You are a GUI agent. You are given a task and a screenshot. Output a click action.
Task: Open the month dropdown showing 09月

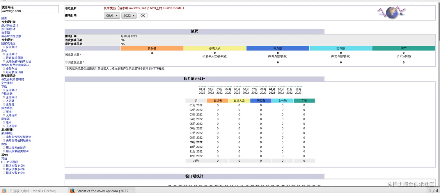112,15
